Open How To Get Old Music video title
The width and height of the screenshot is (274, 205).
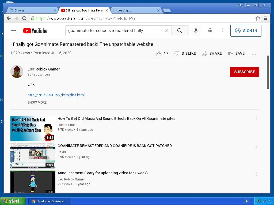pyautogui.click(x=116, y=119)
